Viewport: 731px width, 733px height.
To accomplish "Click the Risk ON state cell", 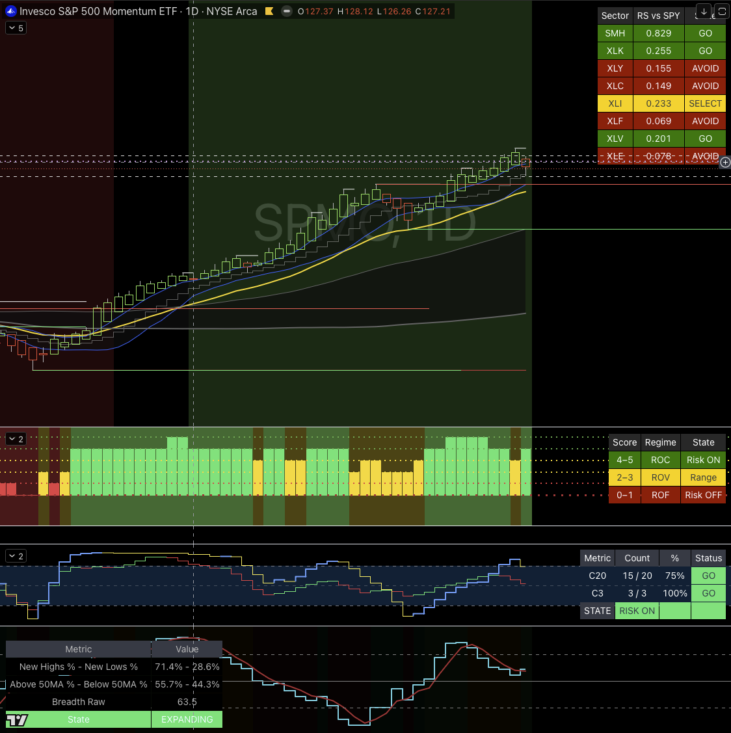I will [x=704, y=460].
